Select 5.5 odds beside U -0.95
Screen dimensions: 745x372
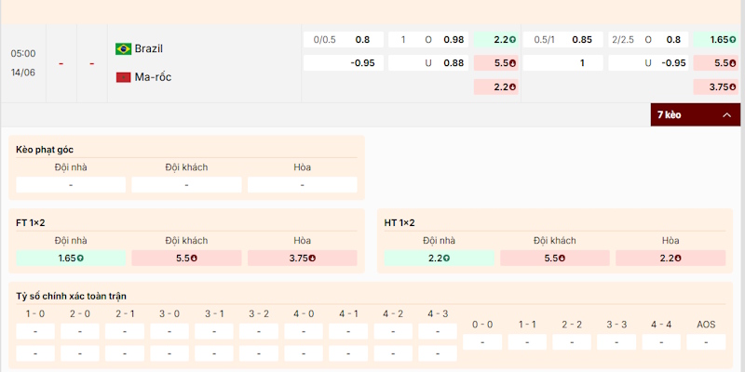click(x=716, y=62)
